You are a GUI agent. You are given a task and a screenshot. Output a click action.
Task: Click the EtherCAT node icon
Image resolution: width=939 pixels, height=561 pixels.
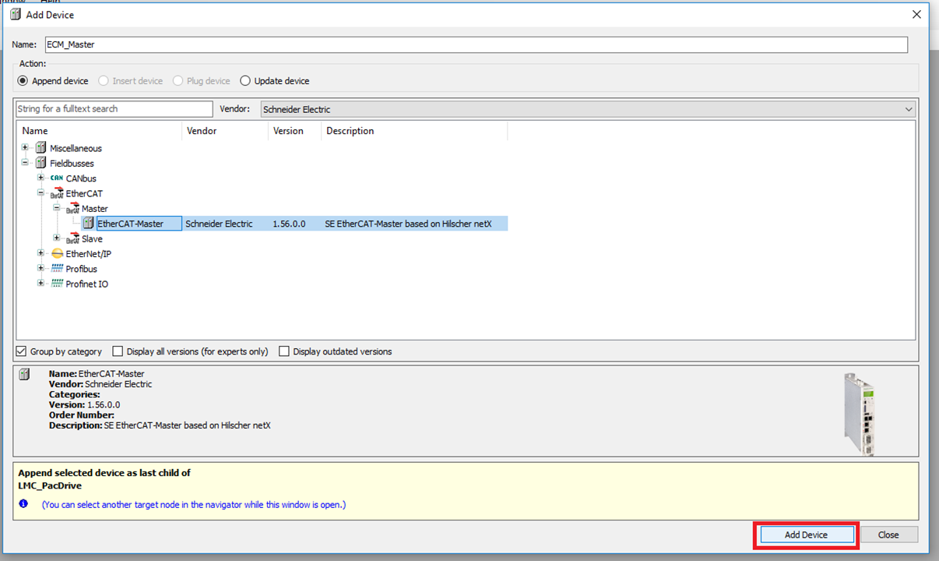(x=57, y=194)
